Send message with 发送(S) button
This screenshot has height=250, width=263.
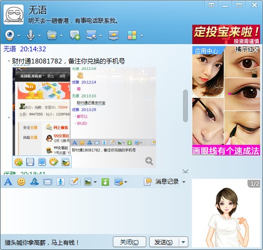tap(164, 242)
